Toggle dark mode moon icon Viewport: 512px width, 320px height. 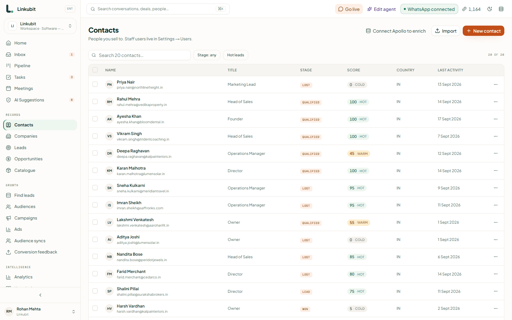point(490,9)
